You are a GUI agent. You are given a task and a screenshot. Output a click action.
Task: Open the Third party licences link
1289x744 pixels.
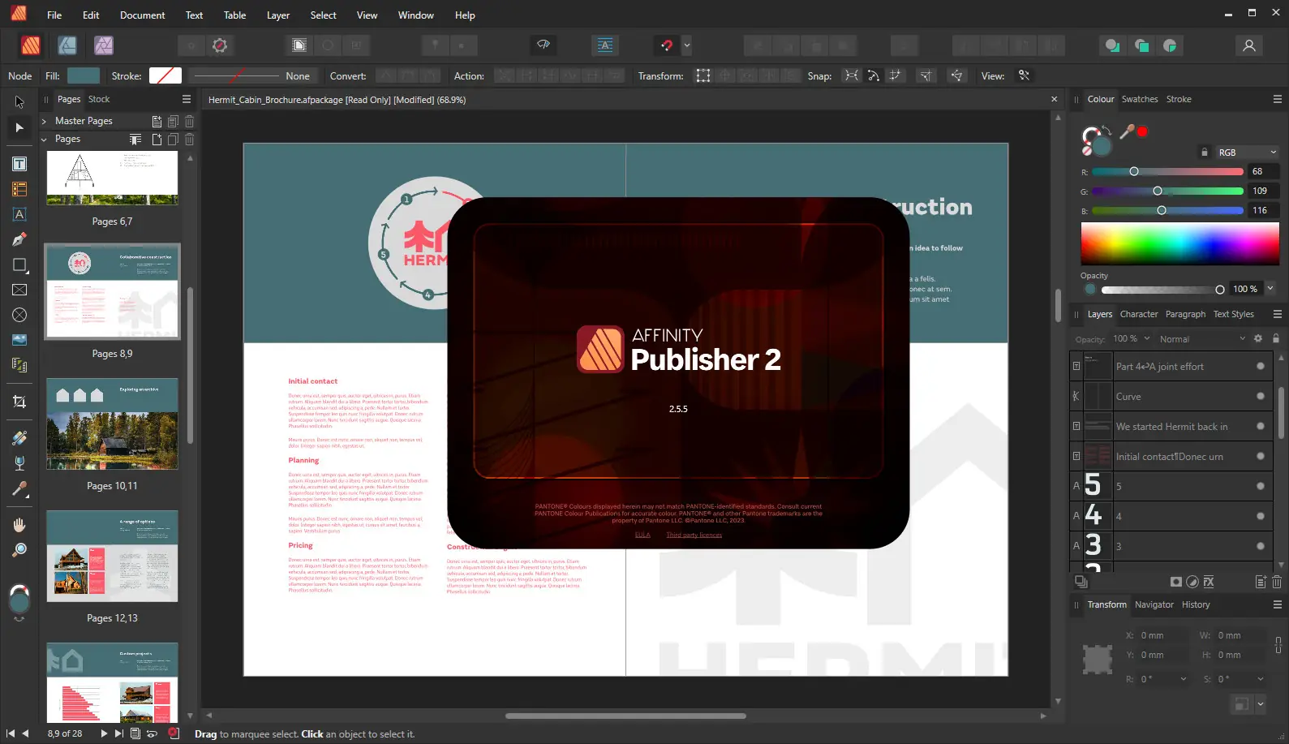694,535
